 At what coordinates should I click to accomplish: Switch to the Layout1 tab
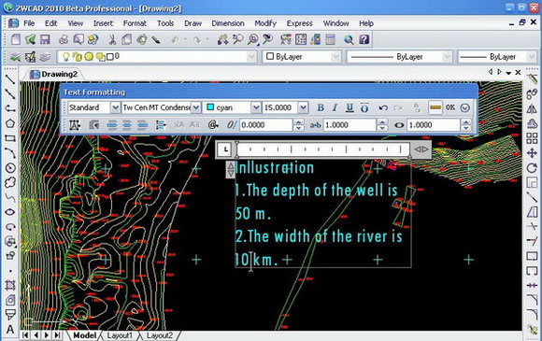tap(120, 335)
